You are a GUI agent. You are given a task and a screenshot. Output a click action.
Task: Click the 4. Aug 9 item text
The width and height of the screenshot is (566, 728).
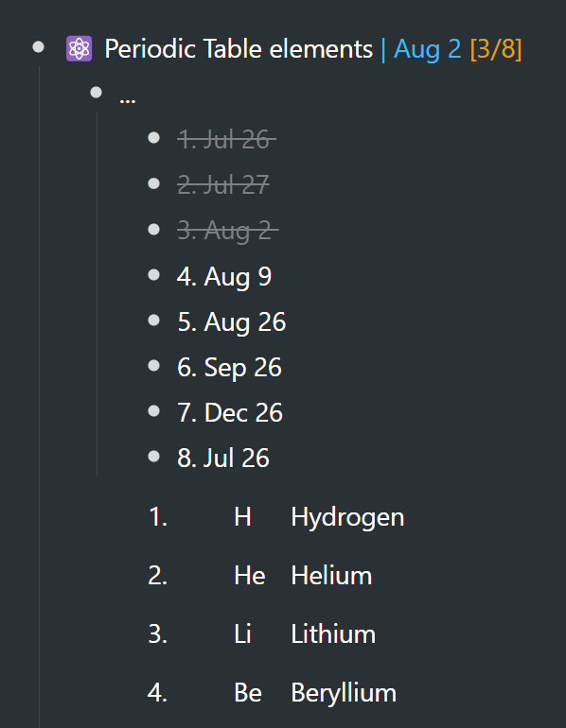pos(224,277)
